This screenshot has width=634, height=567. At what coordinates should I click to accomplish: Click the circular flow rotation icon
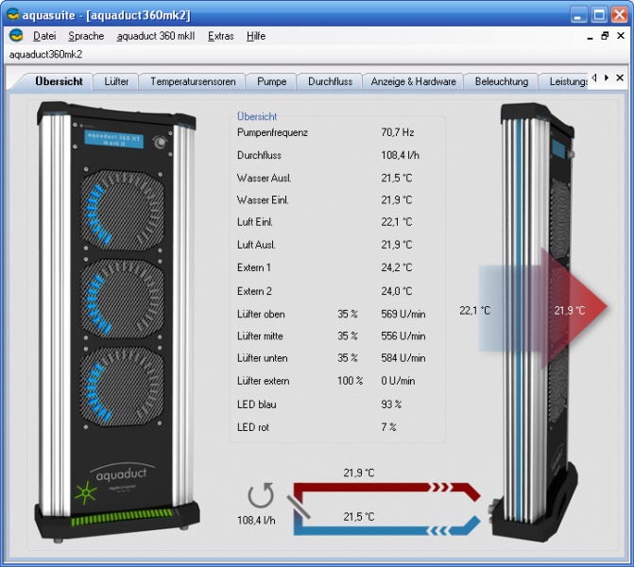coord(261,495)
